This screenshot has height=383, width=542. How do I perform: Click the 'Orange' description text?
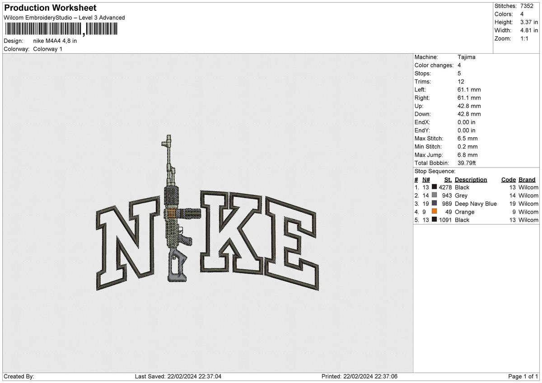pos(465,211)
